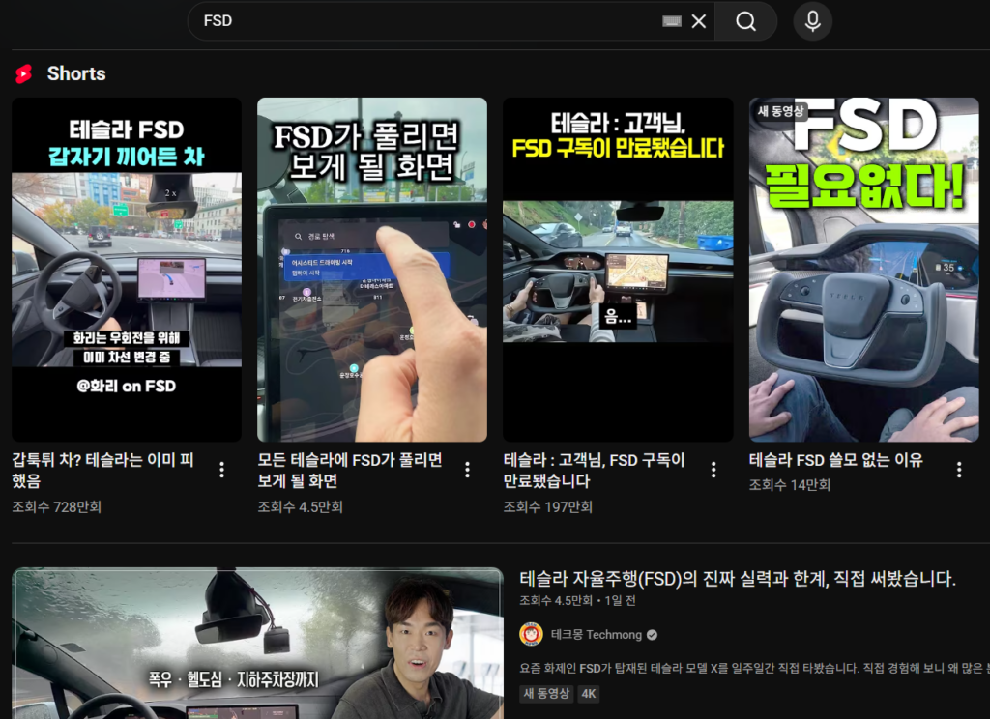
Task: Click the '조회수 728만회' view count
Action: (x=57, y=507)
